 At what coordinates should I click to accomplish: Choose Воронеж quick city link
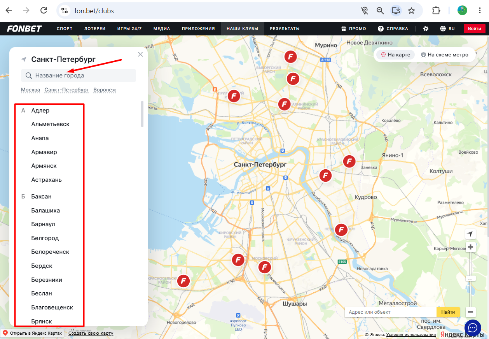pos(105,90)
